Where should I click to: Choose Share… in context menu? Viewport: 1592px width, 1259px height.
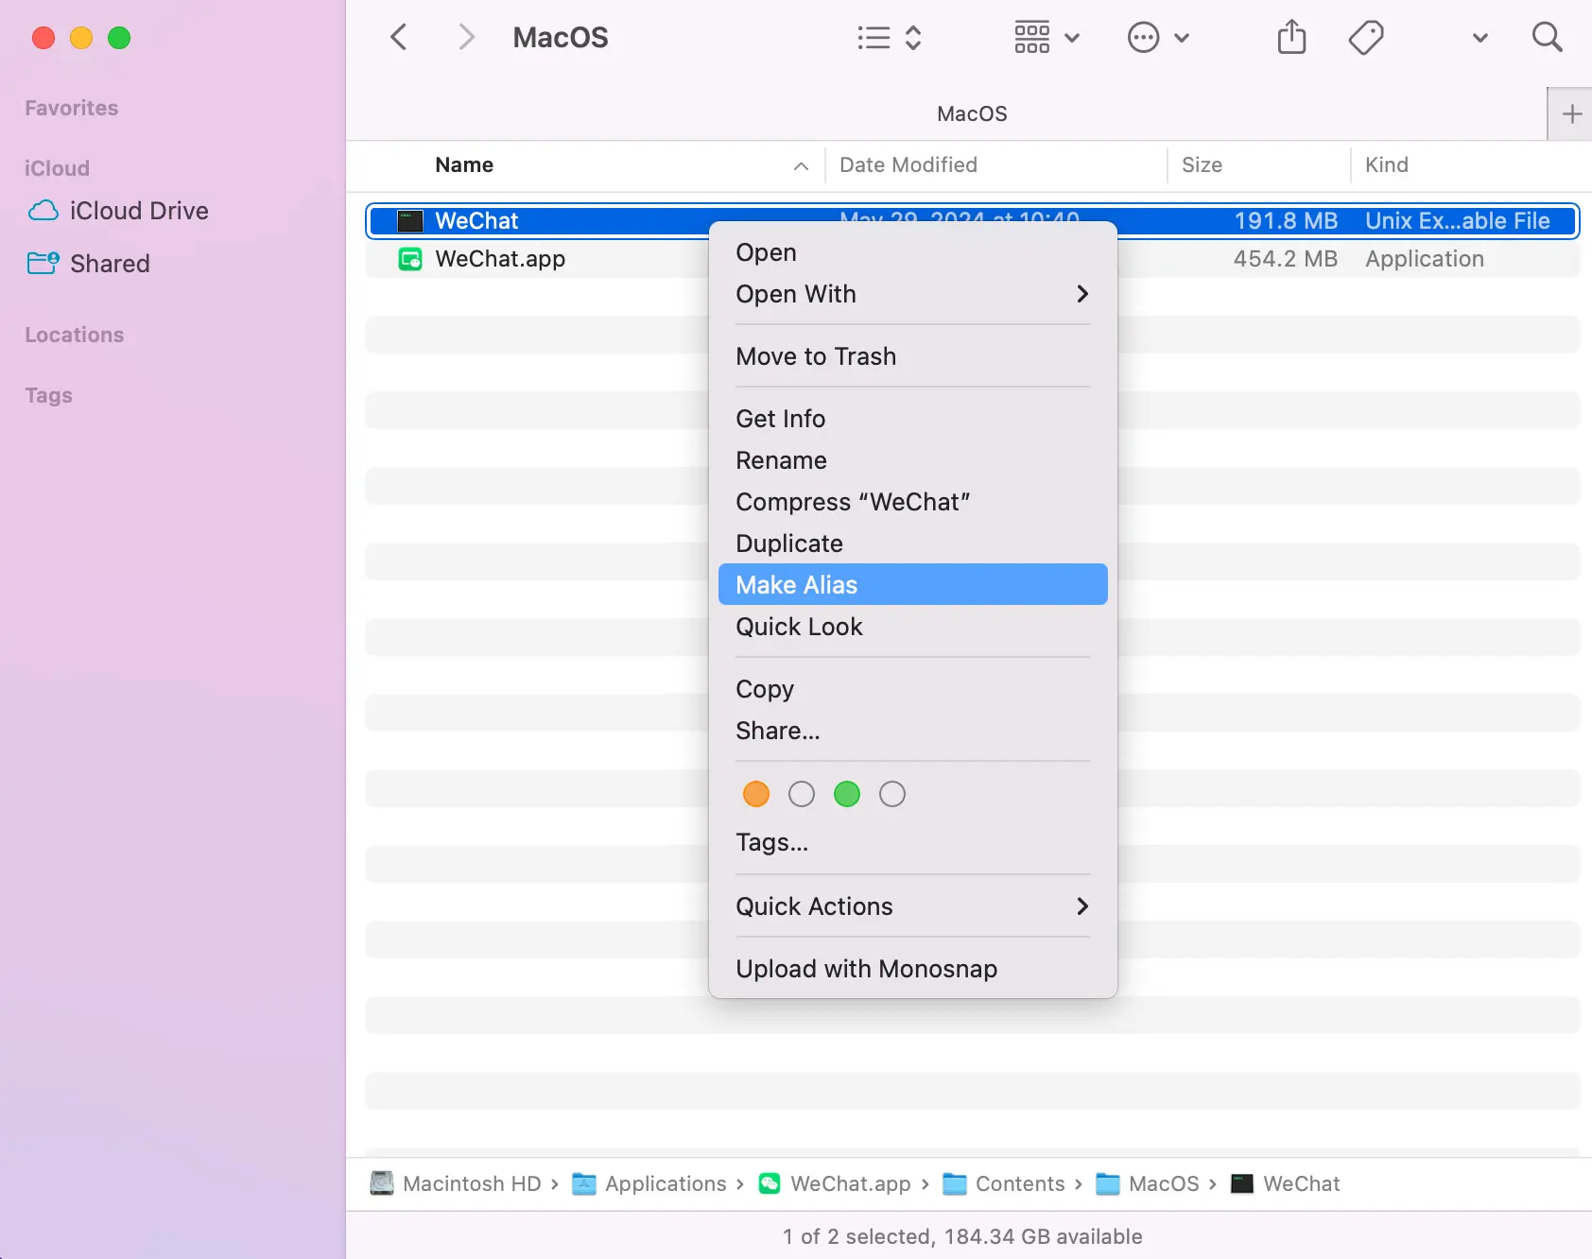click(x=913, y=731)
